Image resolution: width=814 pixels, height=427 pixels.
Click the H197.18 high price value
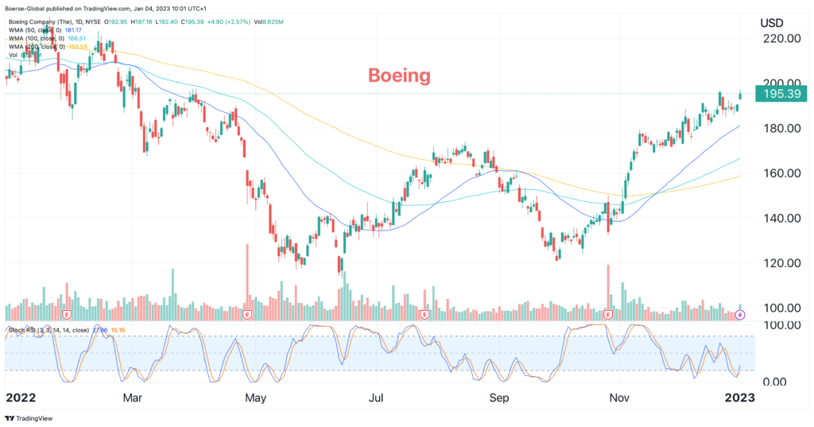click(x=141, y=22)
